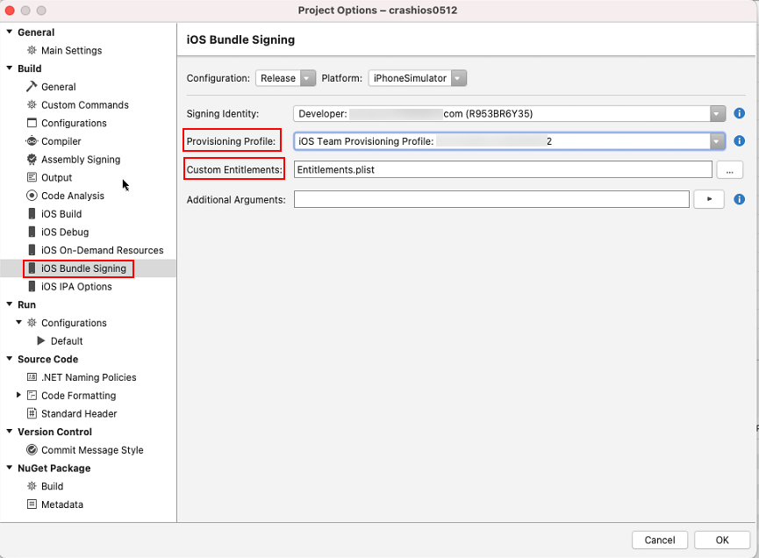Click the Additional Arguments text field
The image size is (759, 558).
tap(491, 200)
